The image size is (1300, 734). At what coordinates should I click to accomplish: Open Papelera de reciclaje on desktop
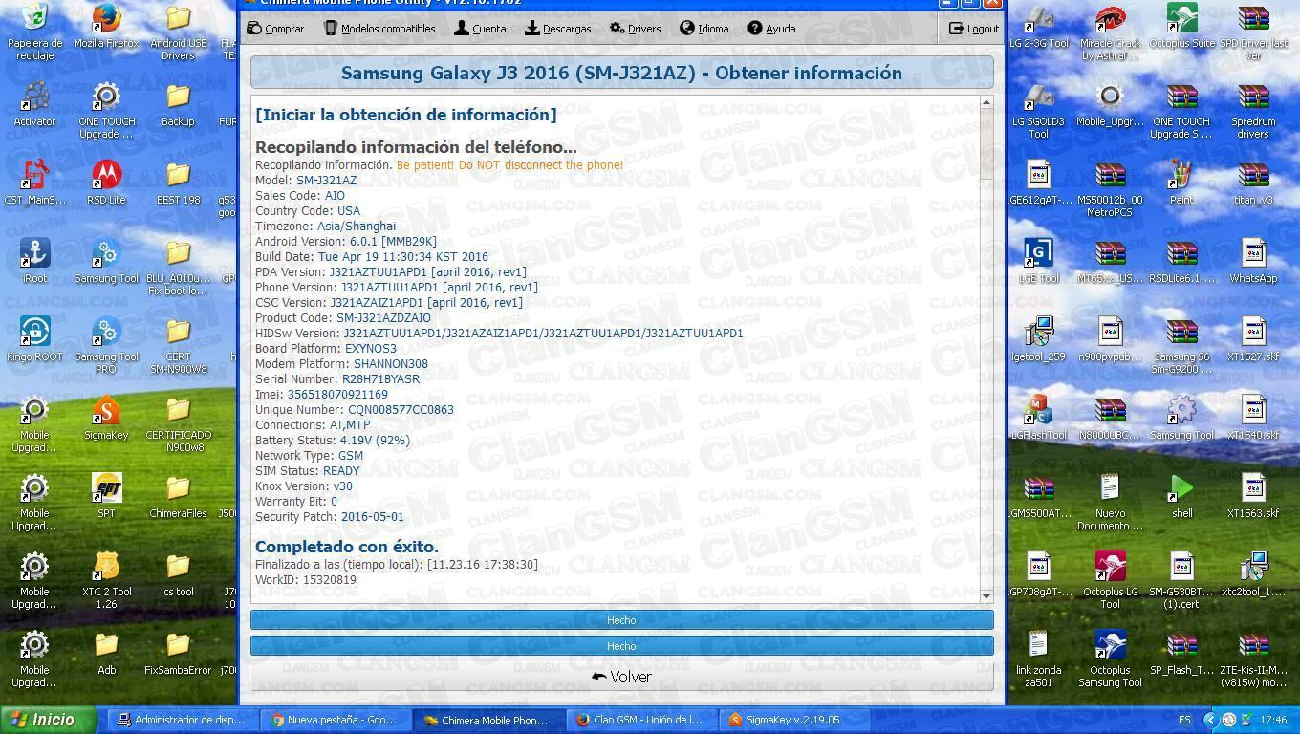[34, 32]
